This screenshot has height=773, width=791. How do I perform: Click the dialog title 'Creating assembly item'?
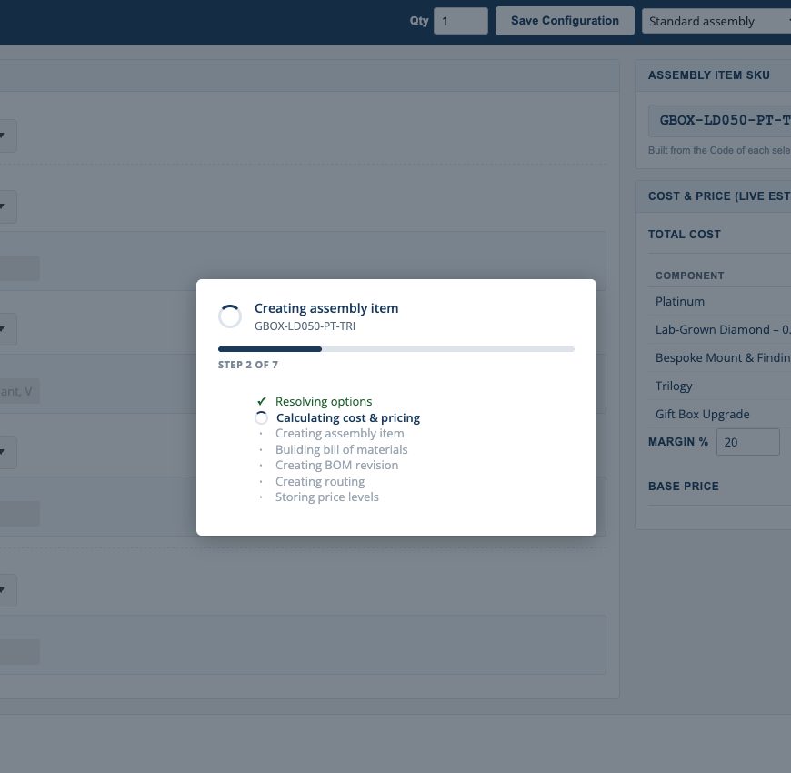coord(326,308)
